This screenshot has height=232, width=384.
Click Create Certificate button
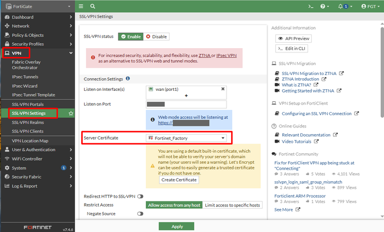pyautogui.click(x=179, y=180)
